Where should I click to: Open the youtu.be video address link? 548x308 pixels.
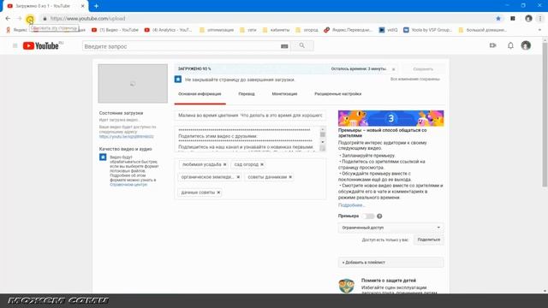point(126,137)
